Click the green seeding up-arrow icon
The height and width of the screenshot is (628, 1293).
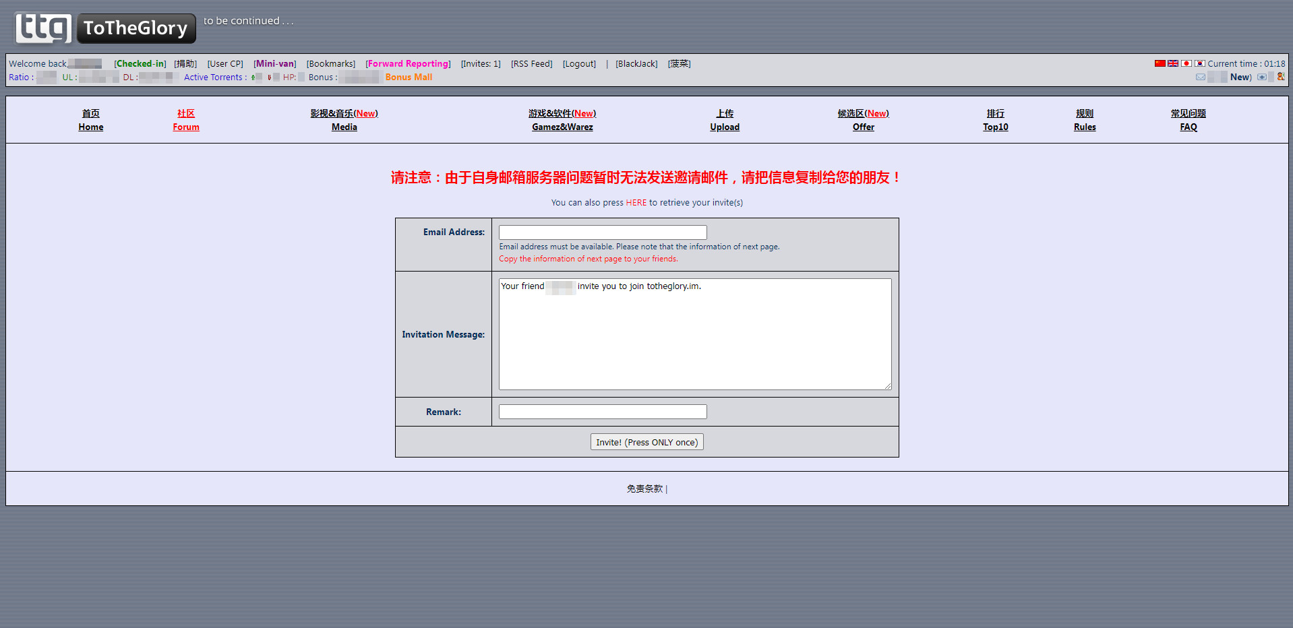coord(253,77)
